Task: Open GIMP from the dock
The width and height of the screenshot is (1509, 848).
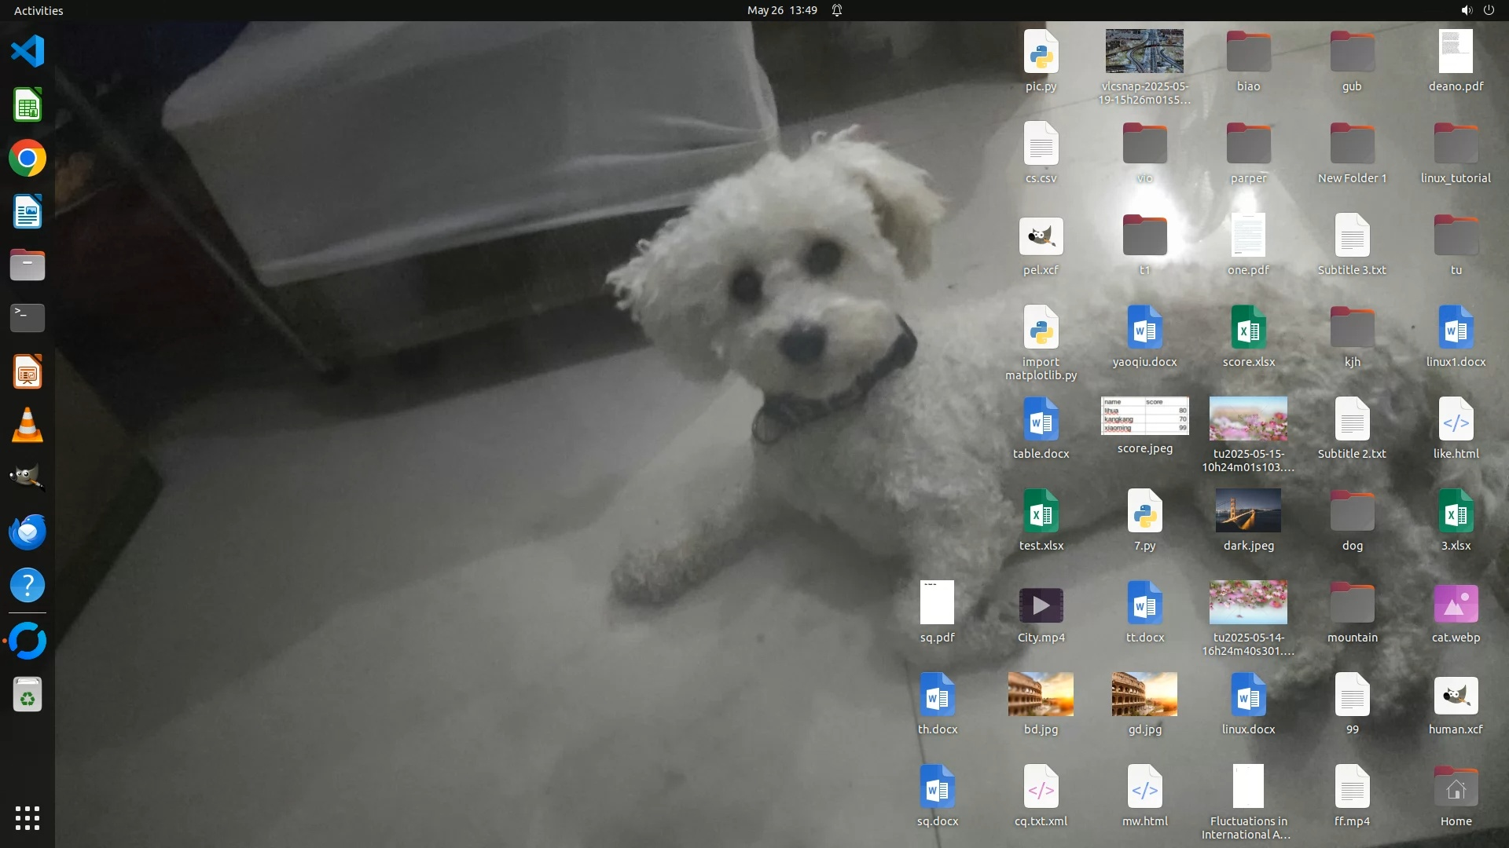Action: tap(28, 477)
